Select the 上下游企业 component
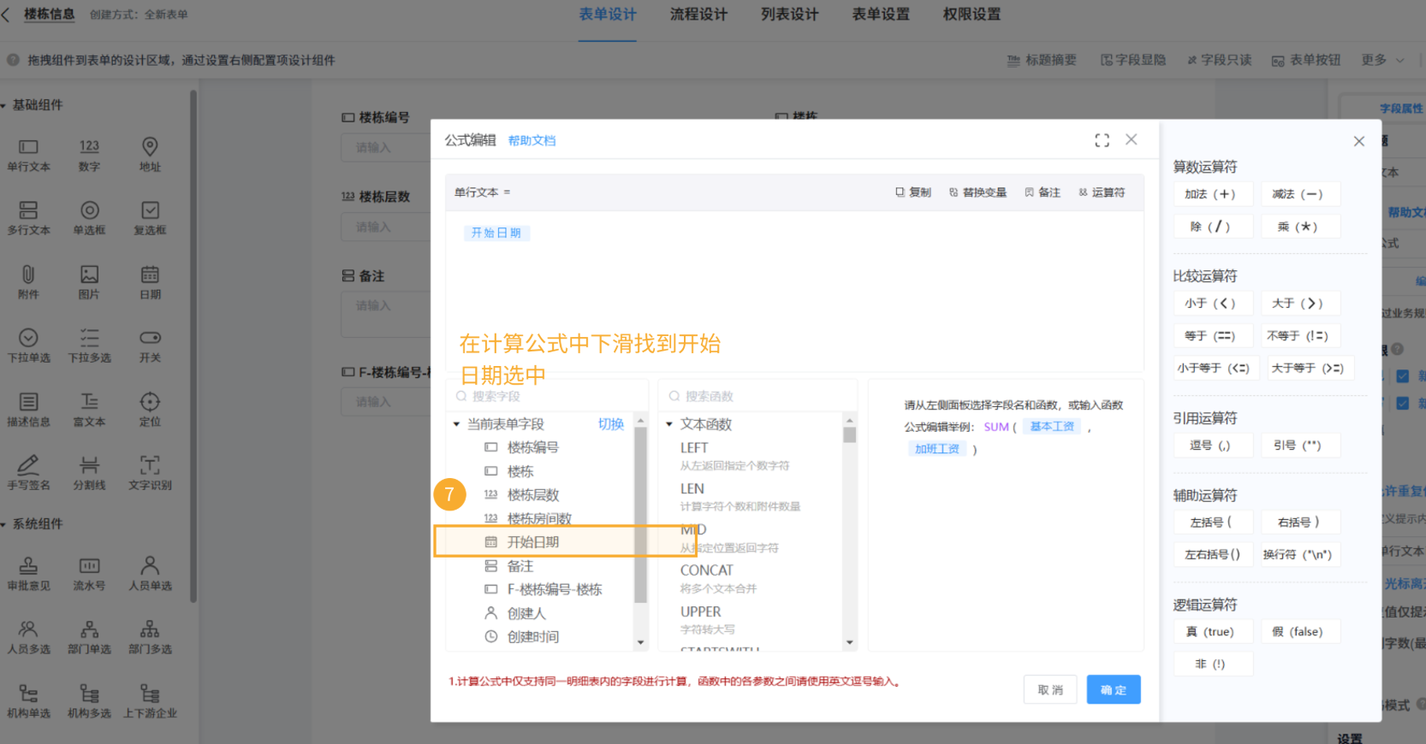Image resolution: width=1426 pixels, height=744 pixels. click(x=150, y=700)
